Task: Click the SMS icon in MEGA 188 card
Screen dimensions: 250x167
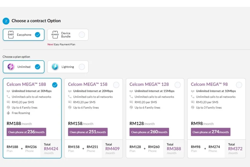Action: pos(8,102)
